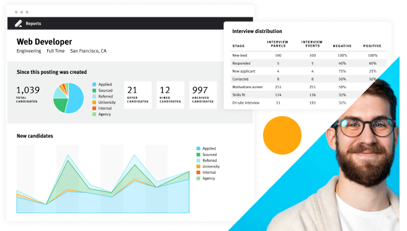Select the Motivations screen stage row

pos(302,87)
